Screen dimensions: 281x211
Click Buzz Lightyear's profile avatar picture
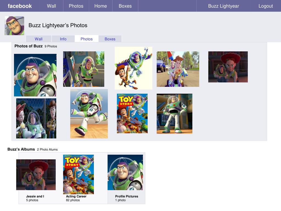(14, 26)
